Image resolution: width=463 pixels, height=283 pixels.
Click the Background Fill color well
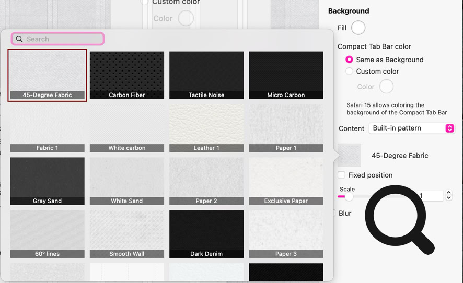[358, 28]
